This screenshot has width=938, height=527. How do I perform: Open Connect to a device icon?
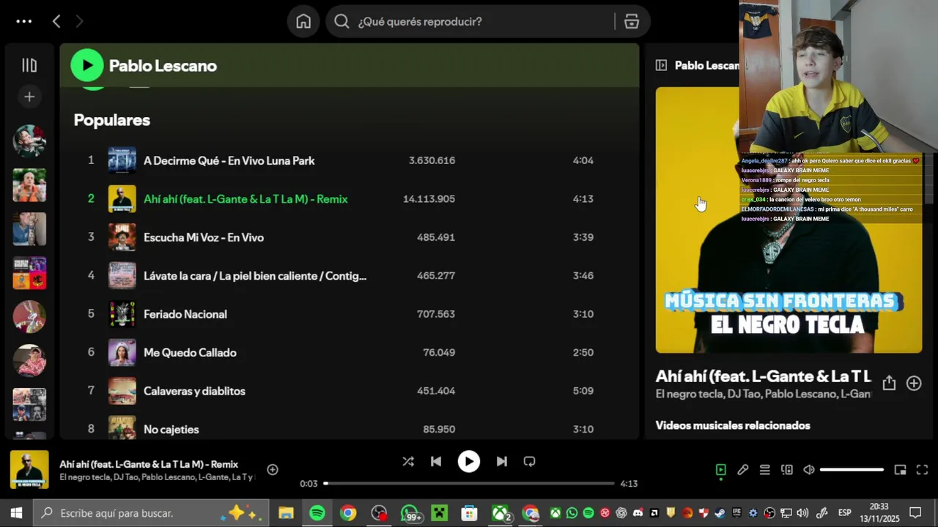[787, 470]
